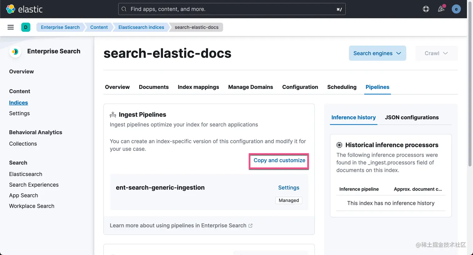This screenshot has width=473, height=255.
Task: Select the Inference history tab
Action: (353, 117)
